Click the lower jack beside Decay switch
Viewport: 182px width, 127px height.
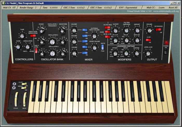(14, 88)
